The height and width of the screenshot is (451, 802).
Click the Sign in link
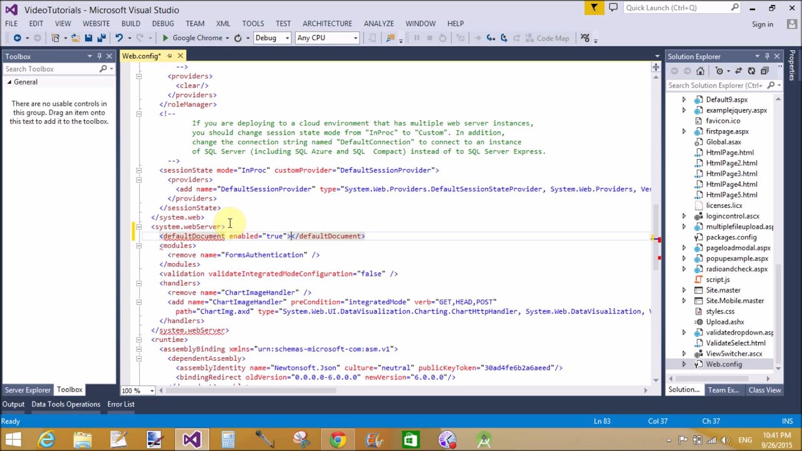pyautogui.click(x=763, y=24)
